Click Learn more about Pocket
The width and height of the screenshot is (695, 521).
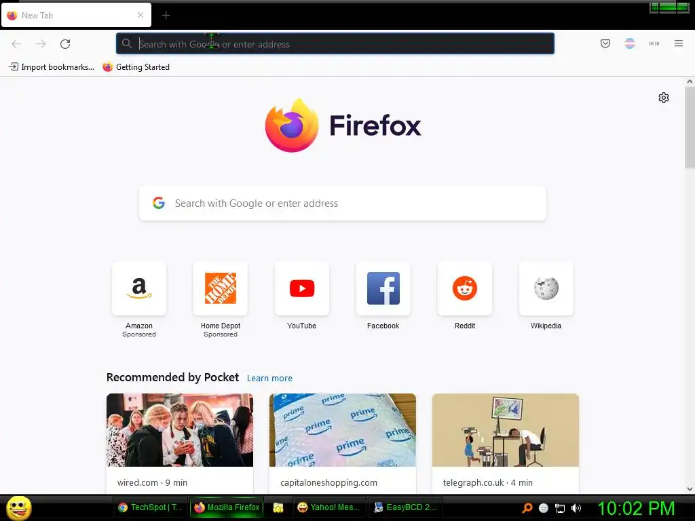[269, 379]
